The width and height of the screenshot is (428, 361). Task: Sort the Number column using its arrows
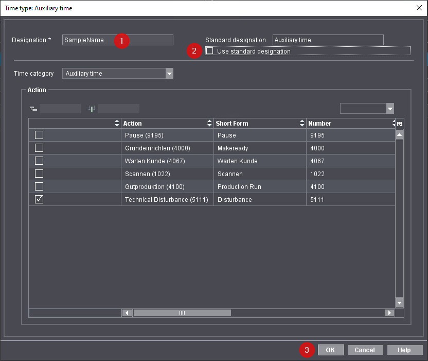395,123
